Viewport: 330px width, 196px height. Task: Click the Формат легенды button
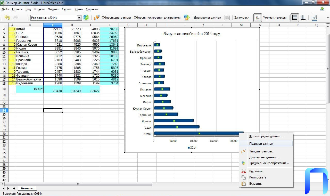[x=274, y=18]
